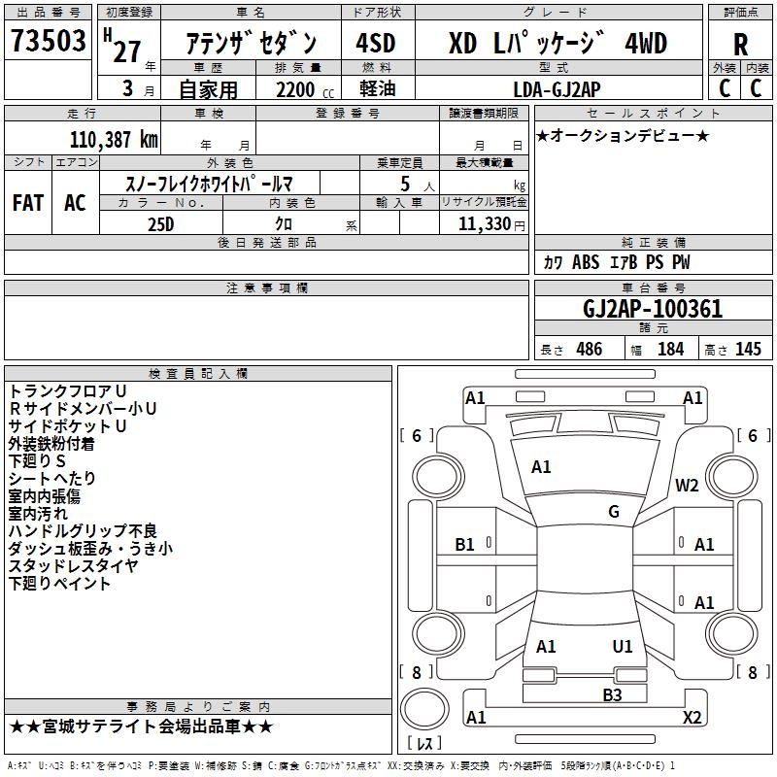Click the W2 mark on the car diagram

(x=688, y=486)
